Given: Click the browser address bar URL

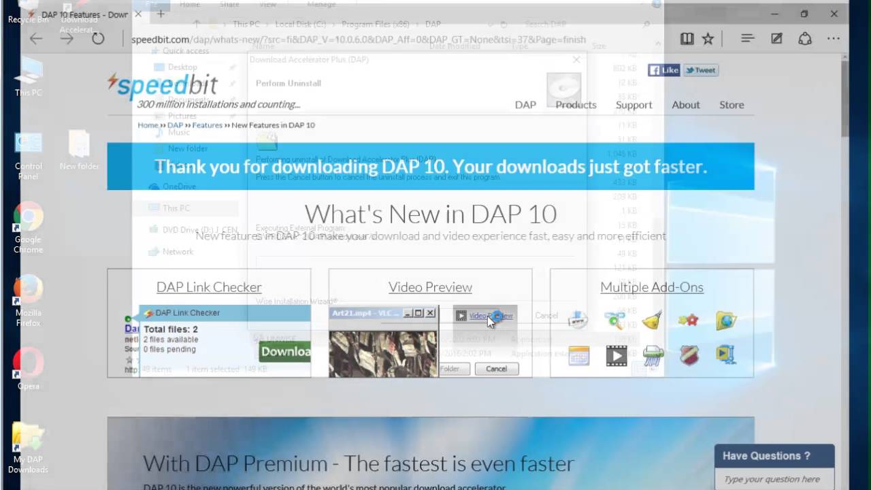Looking at the screenshot, I should [359, 39].
